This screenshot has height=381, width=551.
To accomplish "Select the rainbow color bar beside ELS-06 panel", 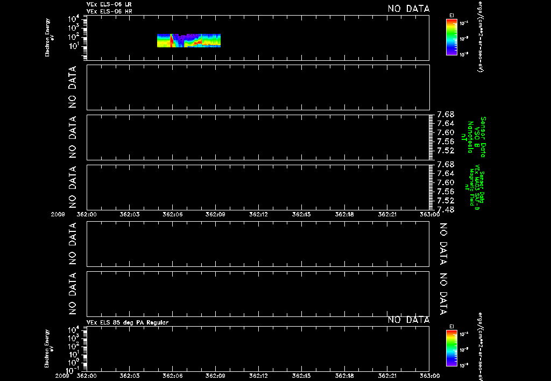I will [451, 37].
